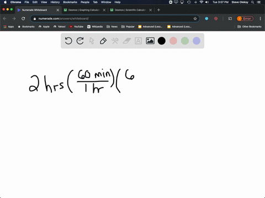Open the Other Bookmarks folder
Viewport: 265px width, 198px height.
pyautogui.click(x=250, y=26)
